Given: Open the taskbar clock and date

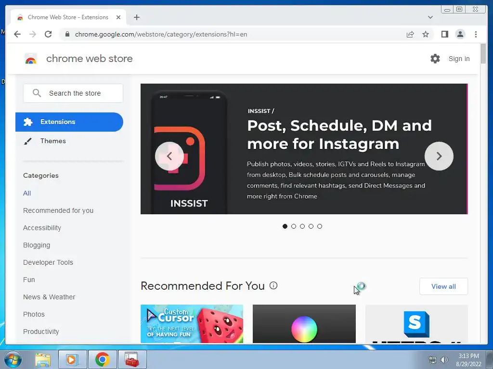Looking at the screenshot, I should pyautogui.click(x=468, y=360).
